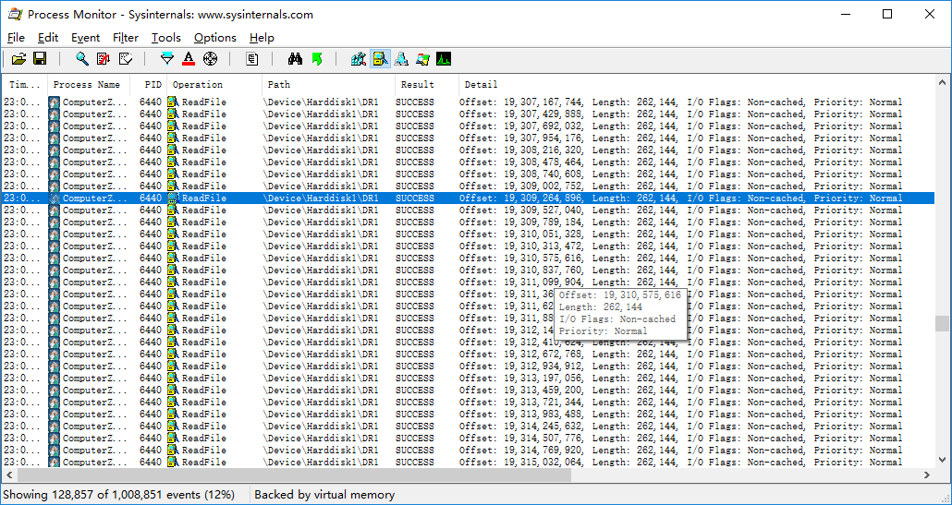Click the Open file toolbar icon
Viewport: 952px width, 505px height.
pos(18,59)
